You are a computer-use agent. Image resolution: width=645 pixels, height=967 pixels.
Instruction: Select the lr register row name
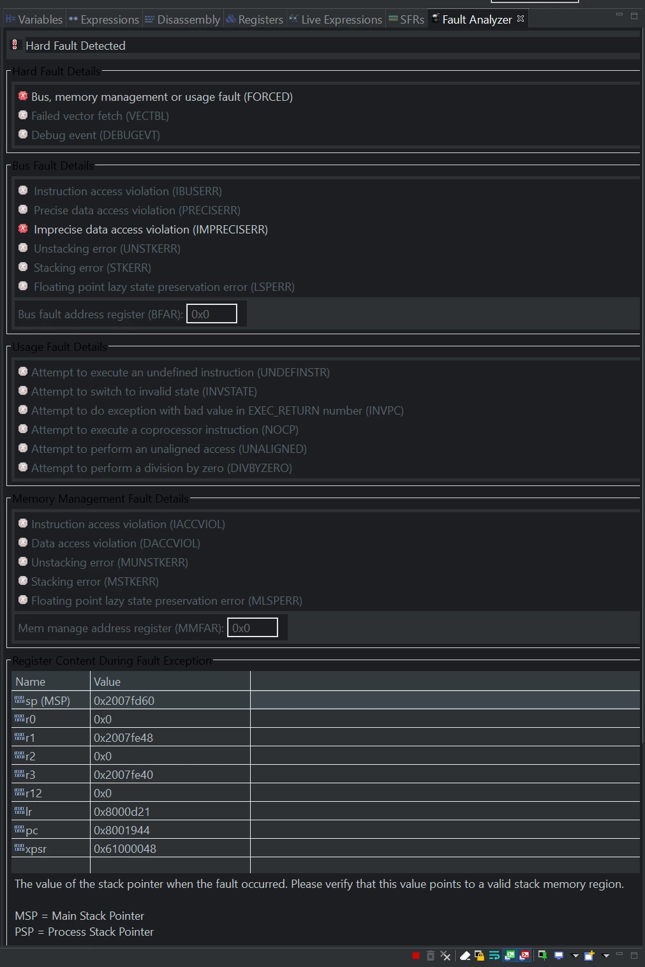pos(29,811)
